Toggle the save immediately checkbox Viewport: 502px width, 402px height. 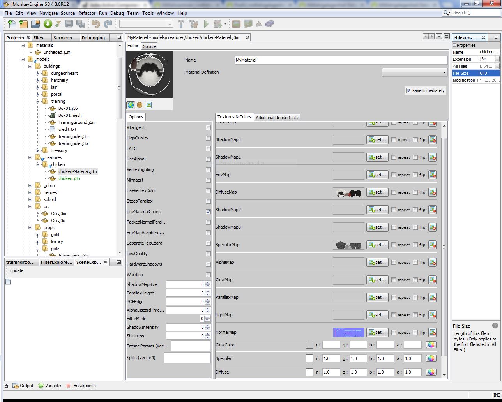click(x=408, y=90)
